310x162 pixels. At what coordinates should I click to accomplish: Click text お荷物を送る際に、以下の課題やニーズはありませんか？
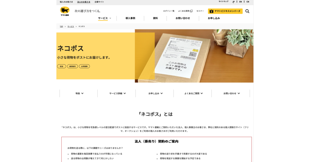point(95,148)
